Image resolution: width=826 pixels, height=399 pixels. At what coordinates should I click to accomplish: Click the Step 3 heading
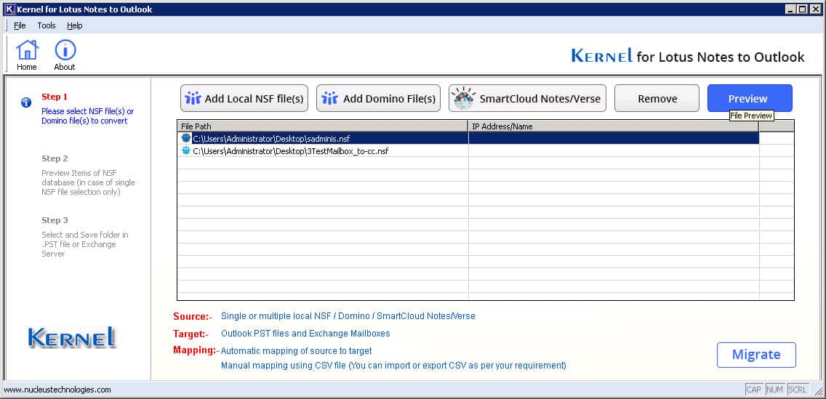coord(55,220)
